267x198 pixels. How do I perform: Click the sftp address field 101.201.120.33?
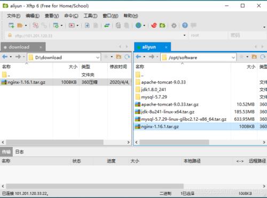tap(95, 36)
